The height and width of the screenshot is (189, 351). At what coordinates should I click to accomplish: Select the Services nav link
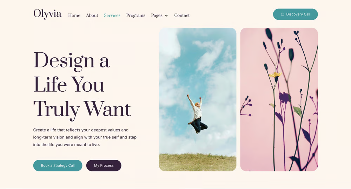coord(112,15)
